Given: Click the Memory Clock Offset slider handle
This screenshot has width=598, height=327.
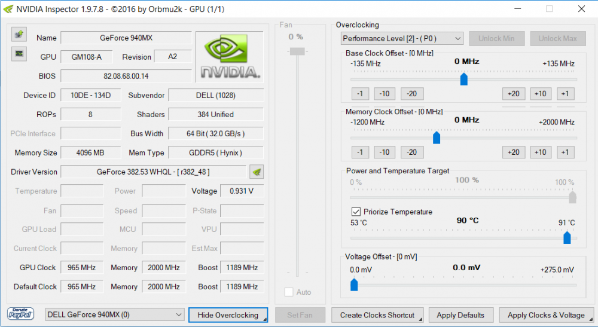Looking at the screenshot, I should 437,137.
